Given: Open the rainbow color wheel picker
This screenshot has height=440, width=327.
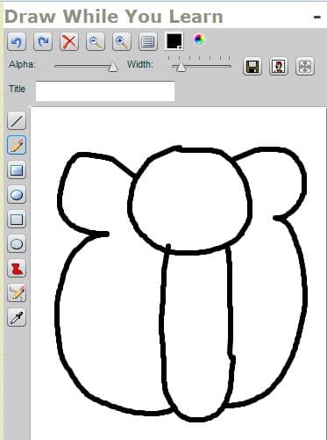Looking at the screenshot, I should click(199, 40).
